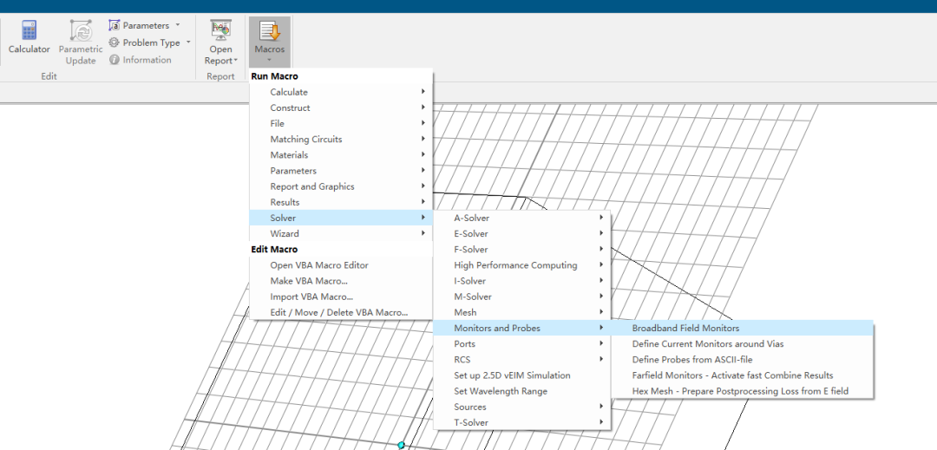Viewport: 937px width, 450px height.
Task: Select Broadband Field Monitors macro
Action: tap(685, 328)
